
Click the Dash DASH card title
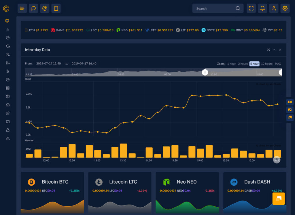pyautogui.click(x=257, y=182)
